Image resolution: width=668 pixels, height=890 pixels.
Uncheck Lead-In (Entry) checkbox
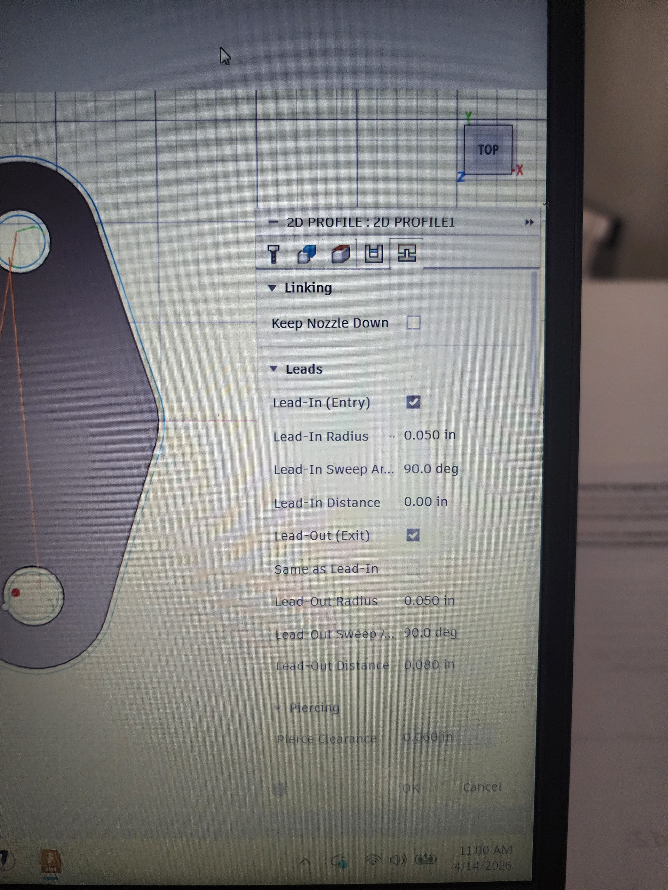413,402
